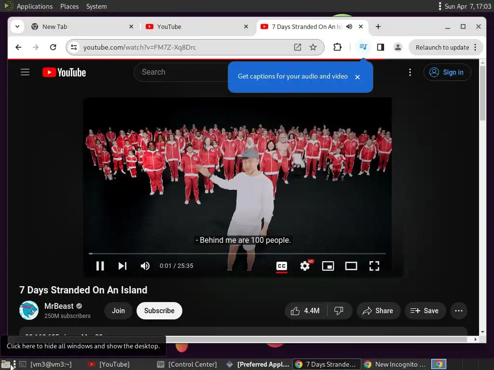Image resolution: width=494 pixels, height=370 pixels.
Task: Click the Join button
Action: click(x=119, y=311)
